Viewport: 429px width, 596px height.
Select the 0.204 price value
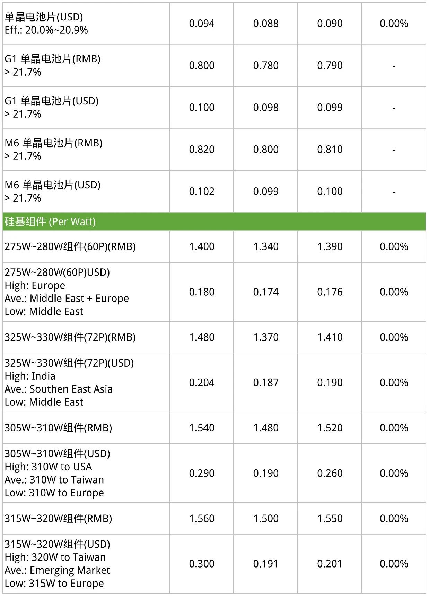(x=202, y=383)
